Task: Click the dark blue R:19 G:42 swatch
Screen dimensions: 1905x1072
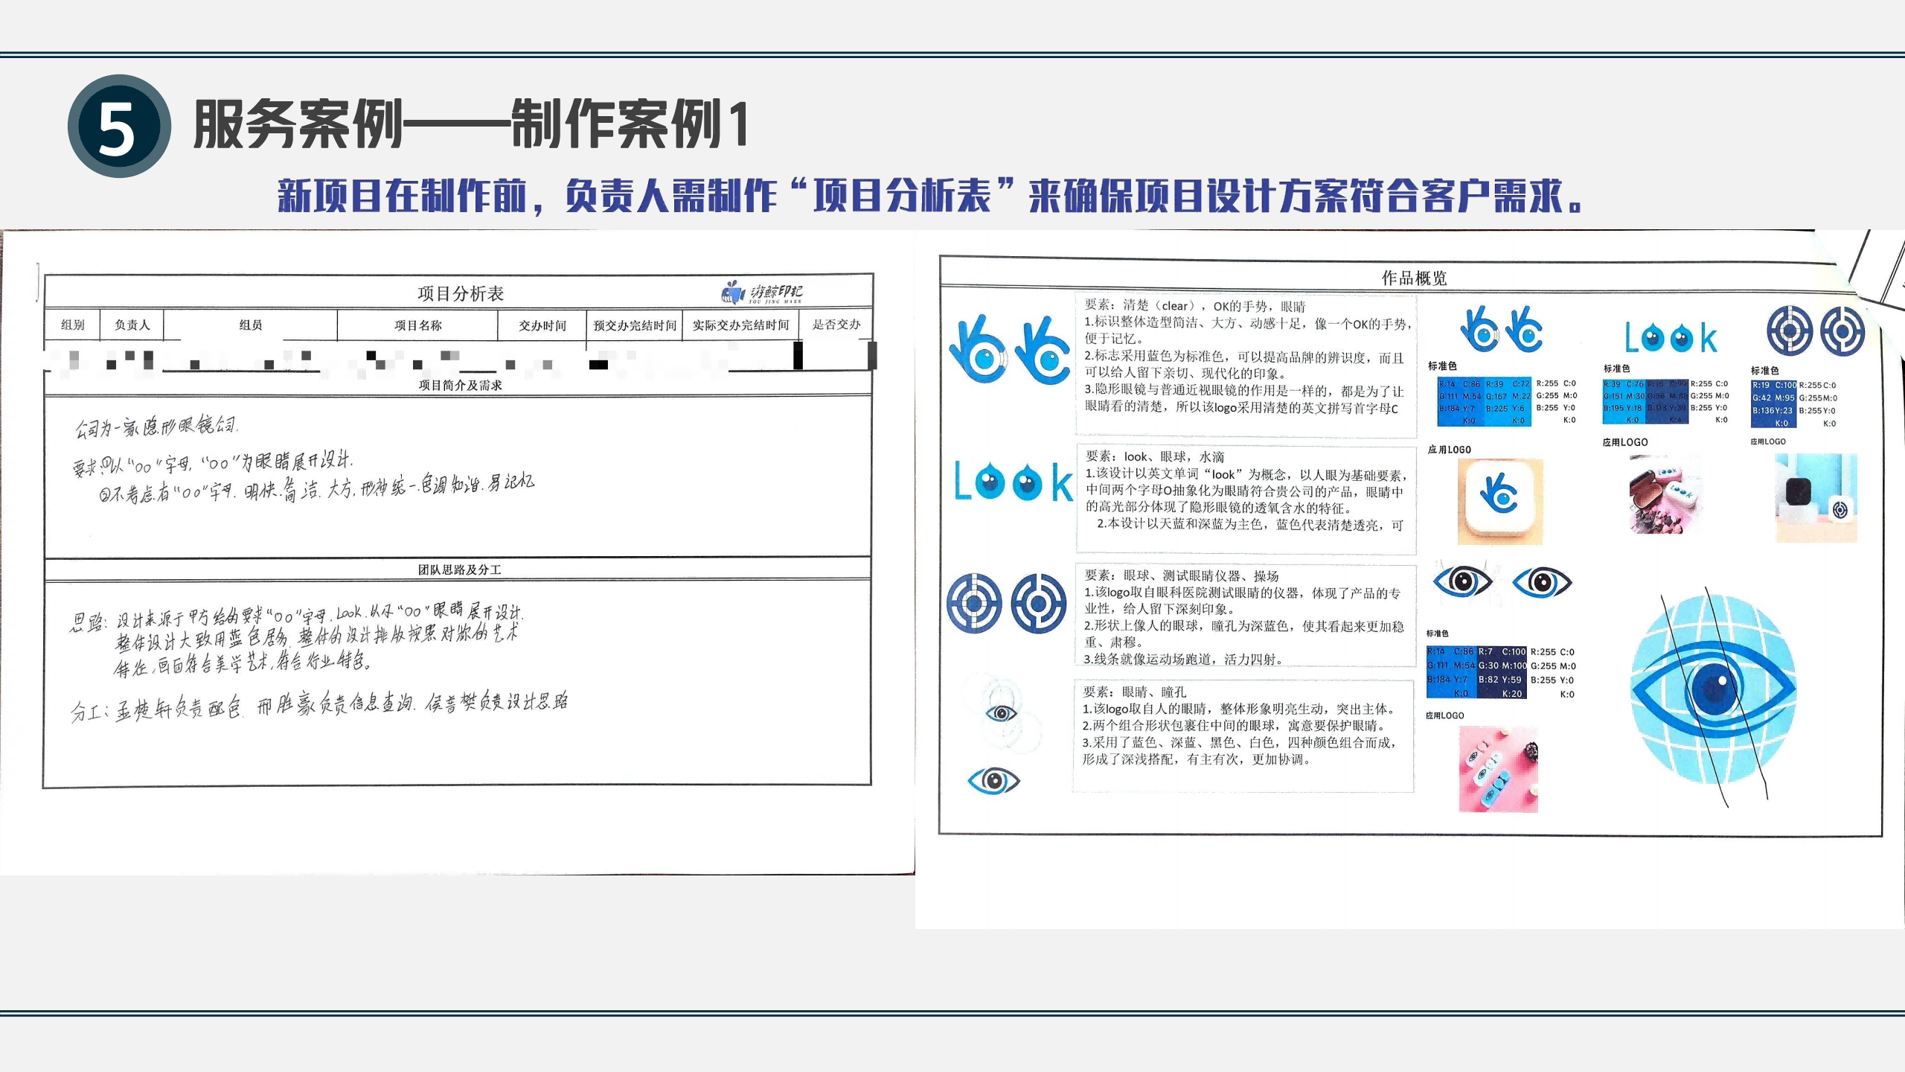Action: [1774, 403]
